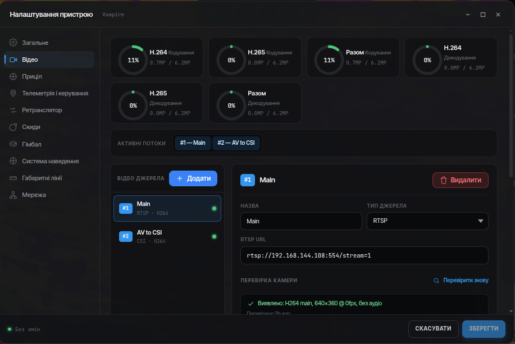Open the Тип джерела RTSP dropdown

(x=427, y=221)
